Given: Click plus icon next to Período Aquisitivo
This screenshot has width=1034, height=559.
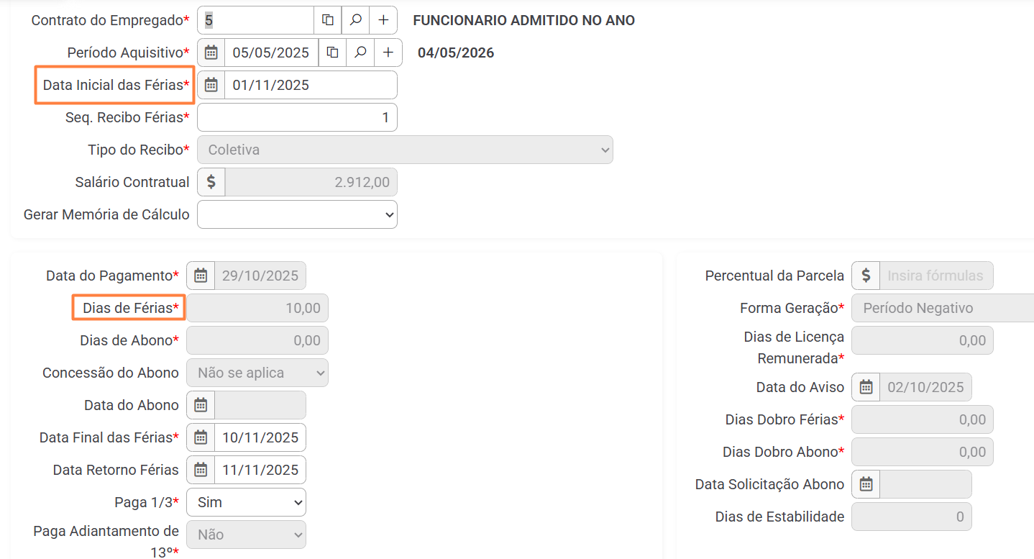Looking at the screenshot, I should (388, 53).
